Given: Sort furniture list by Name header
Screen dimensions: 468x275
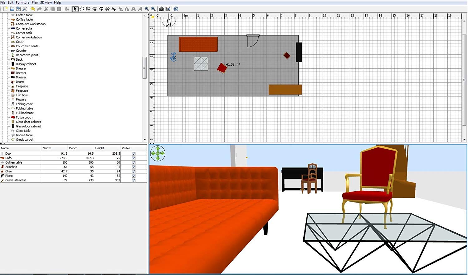Looking at the screenshot, I should [x=21, y=148].
